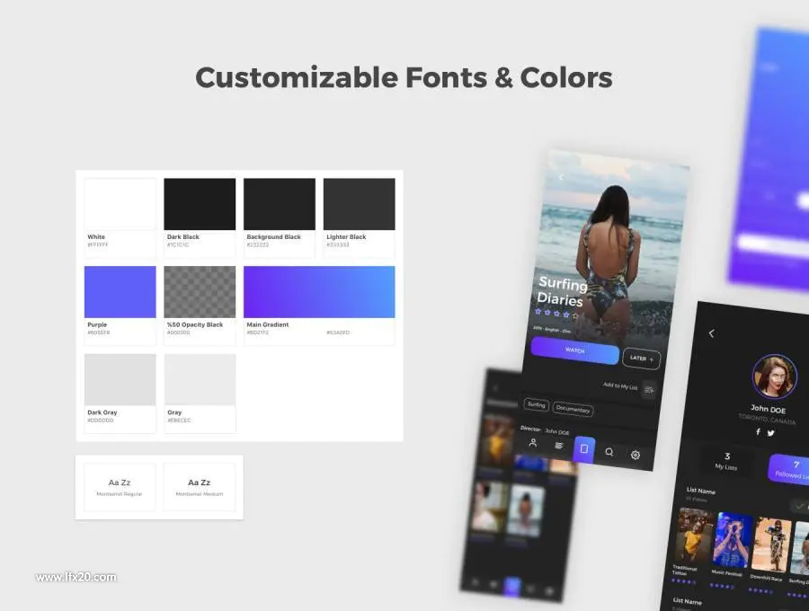
Task: Select the highlighted purple center navigation icon
Action: tap(584, 449)
